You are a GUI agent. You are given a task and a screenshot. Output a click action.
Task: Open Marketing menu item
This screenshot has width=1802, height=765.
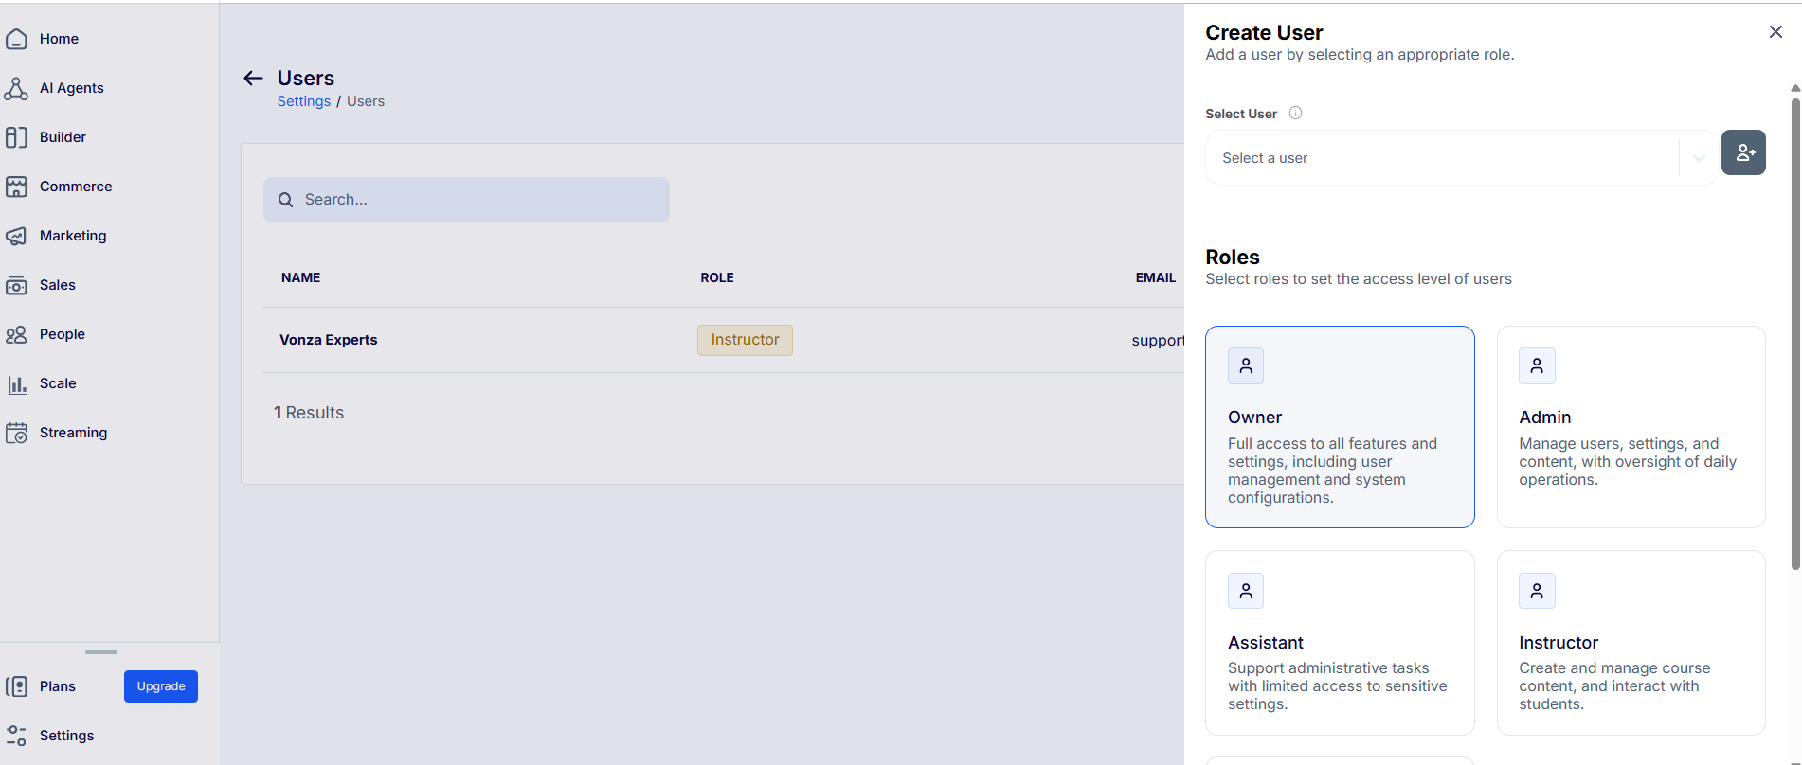[x=73, y=236]
